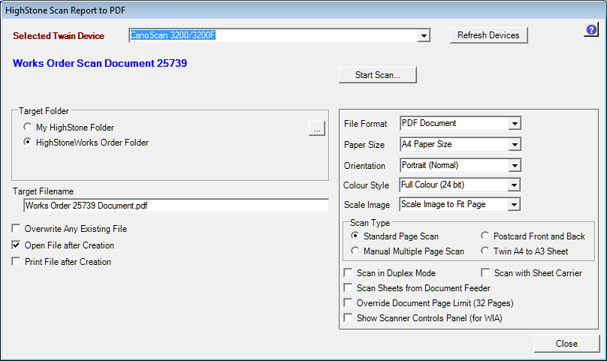Click the blue help question mark icon
This screenshot has width=607, height=361.
pyautogui.click(x=590, y=30)
